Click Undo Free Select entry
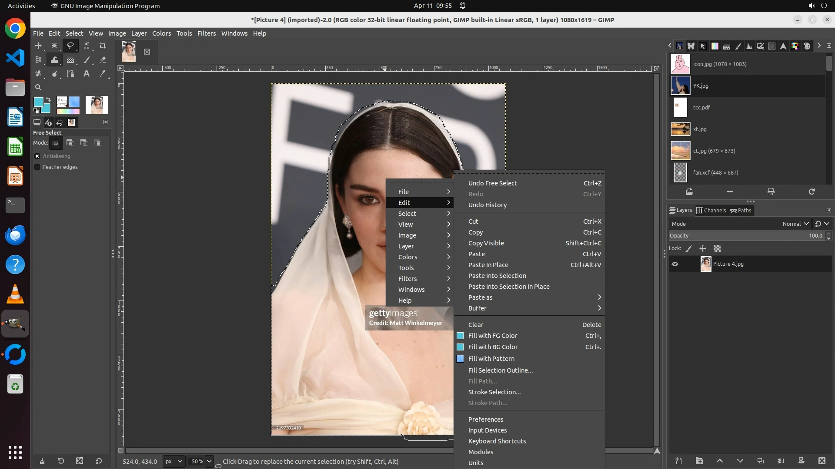Screen dimensions: 835x469 coord(492,183)
